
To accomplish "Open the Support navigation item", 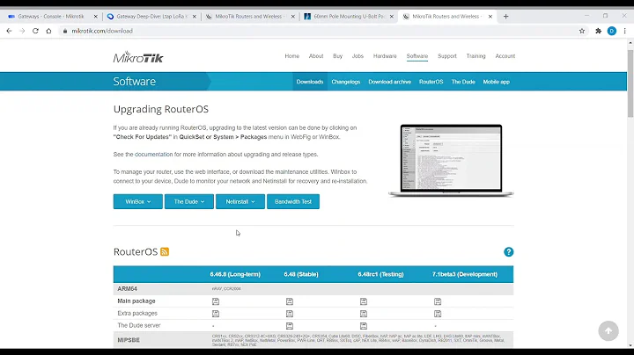I will tap(447, 56).
